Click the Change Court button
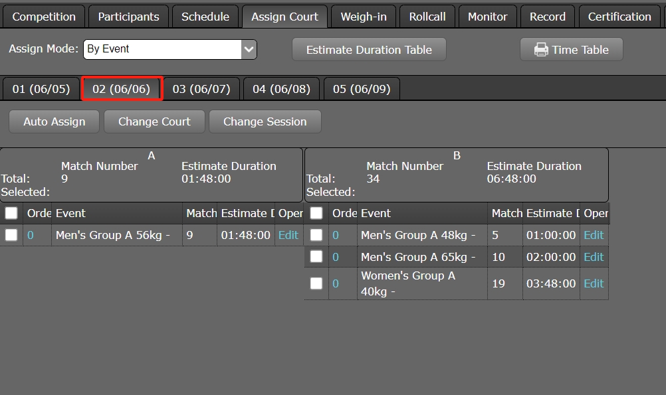This screenshot has height=395, width=666. tap(154, 121)
